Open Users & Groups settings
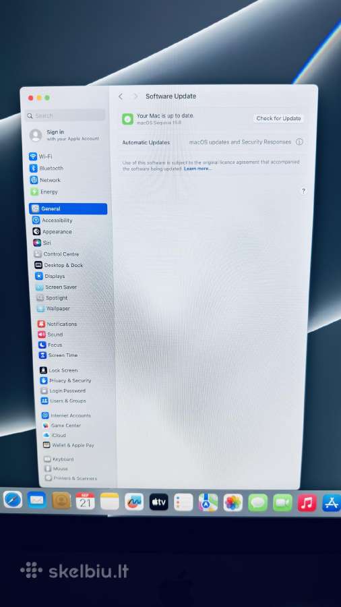The image size is (341, 607). pos(64,401)
